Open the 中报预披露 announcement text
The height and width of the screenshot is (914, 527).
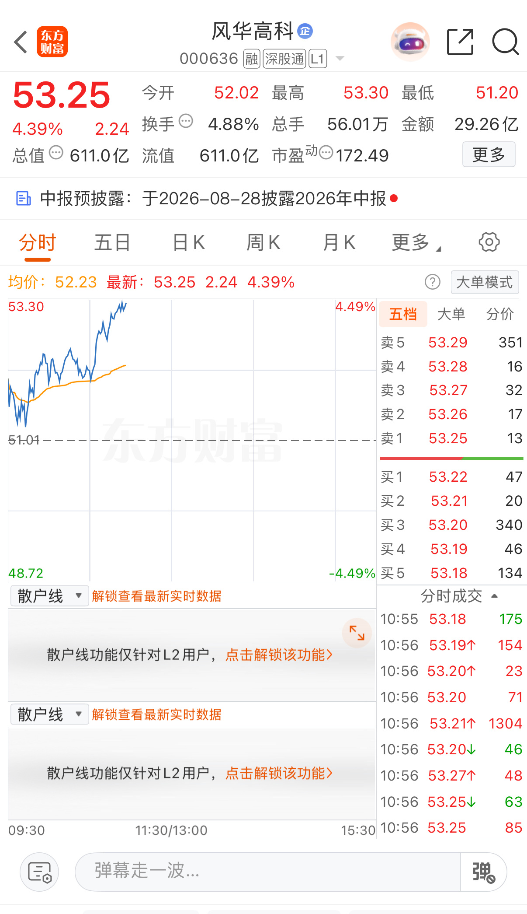click(x=213, y=199)
